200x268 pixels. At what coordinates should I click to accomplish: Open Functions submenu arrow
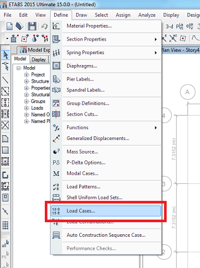(x=156, y=128)
